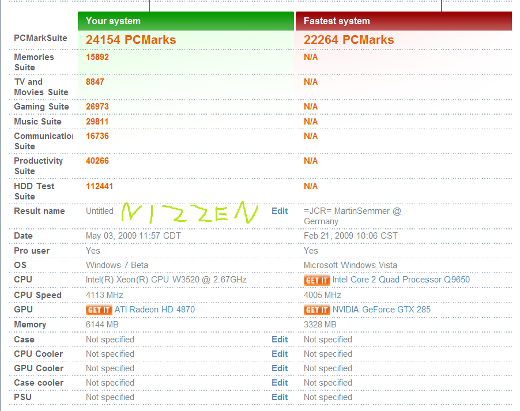
Task: Click the GET IT badge beside NVIDIA GeForce GTX 285
Action: point(316,310)
